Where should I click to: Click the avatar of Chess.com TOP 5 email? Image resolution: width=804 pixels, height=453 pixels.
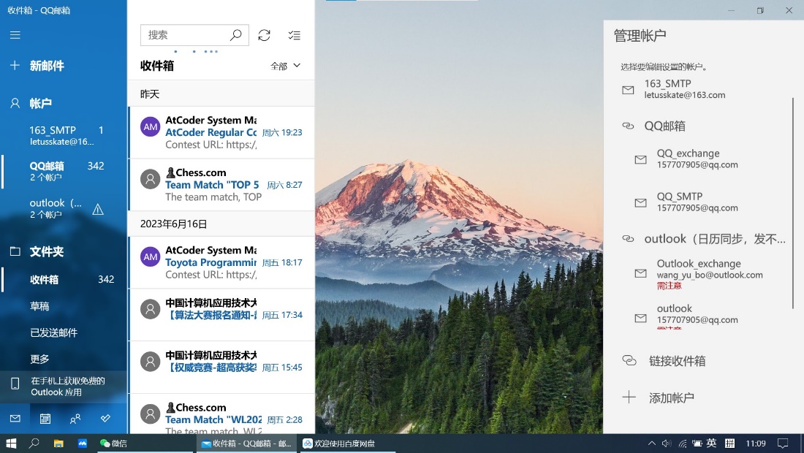[151, 179]
